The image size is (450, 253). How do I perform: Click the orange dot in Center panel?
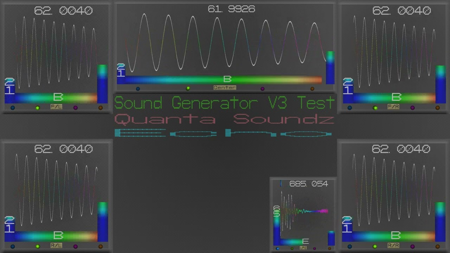312,89
